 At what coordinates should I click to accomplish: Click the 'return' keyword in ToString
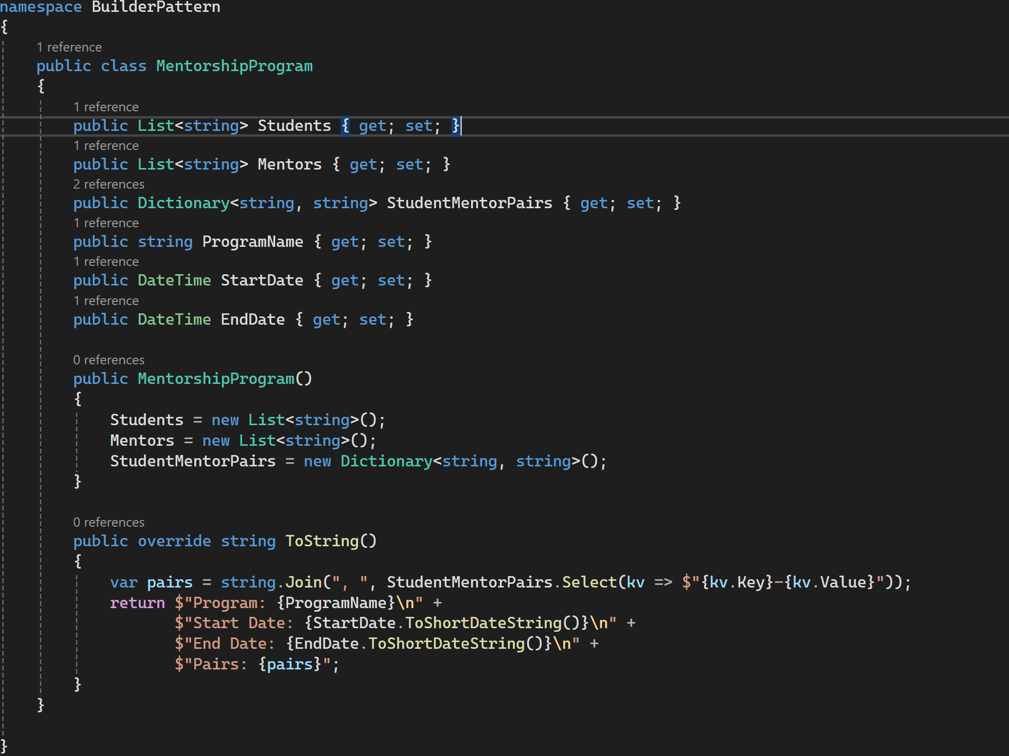click(x=137, y=603)
